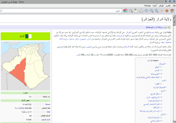The width and height of the screenshot is (176, 123).
Task: Open the bookmarks/notes page icon
Action: pyautogui.click(x=136, y=11)
